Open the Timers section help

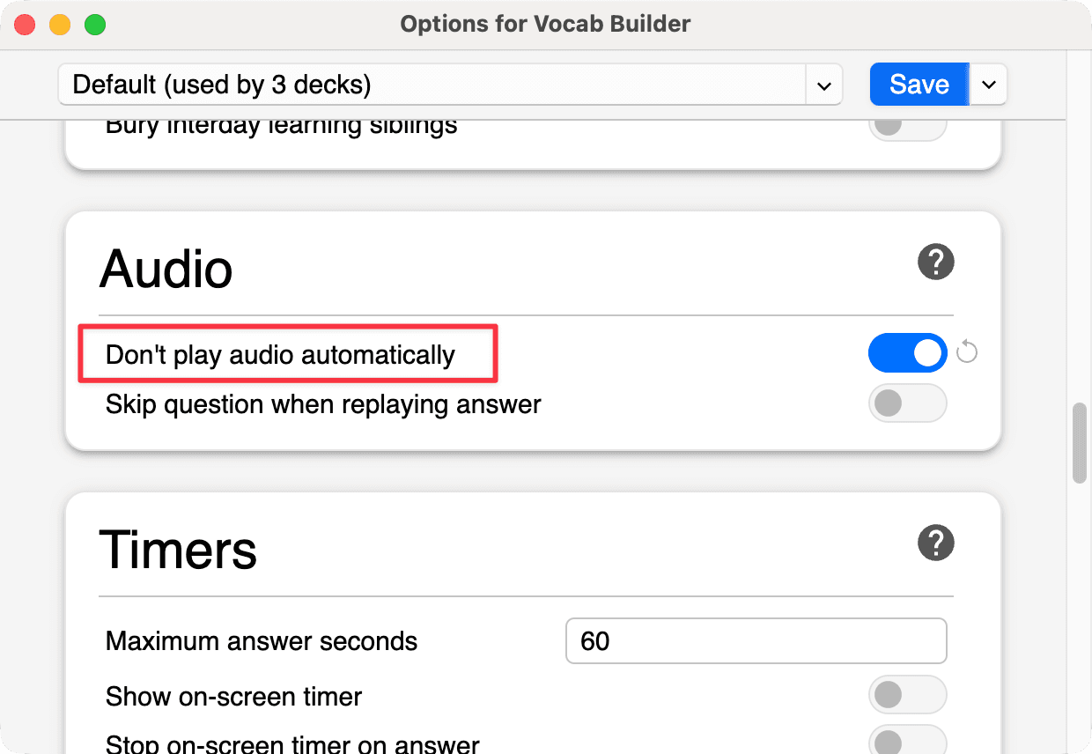pyautogui.click(x=936, y=543)
